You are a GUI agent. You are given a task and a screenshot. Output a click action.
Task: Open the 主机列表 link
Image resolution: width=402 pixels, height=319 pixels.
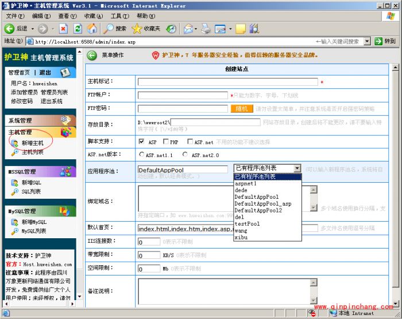tap(32, 152)
